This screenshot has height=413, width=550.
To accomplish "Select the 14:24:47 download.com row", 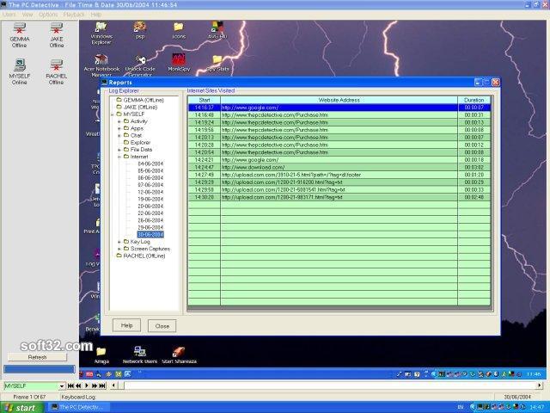I will (339, 167).
